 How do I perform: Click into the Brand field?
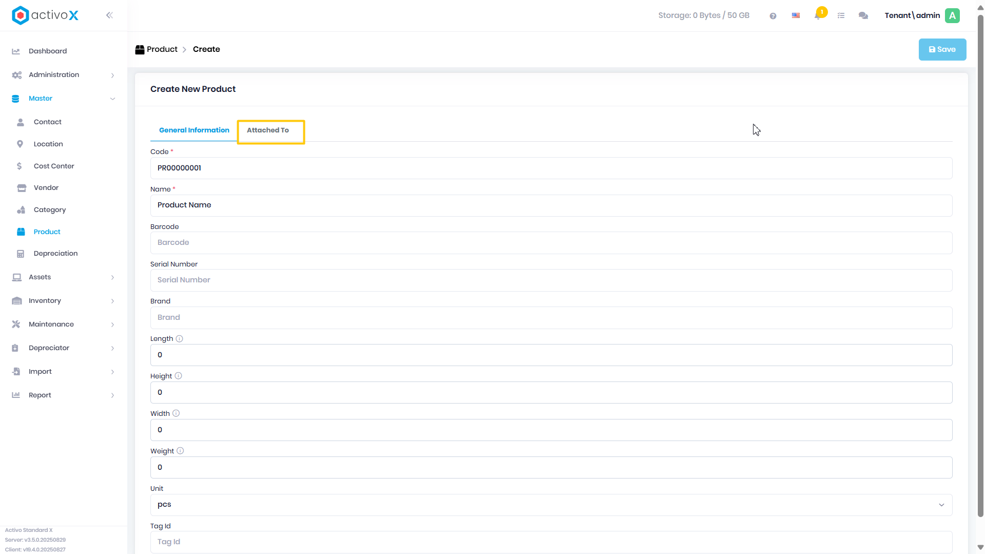pyautogui.click(x=551, y=318)
